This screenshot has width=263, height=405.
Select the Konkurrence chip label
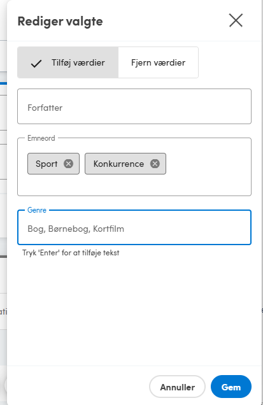(x=118, y=164)
